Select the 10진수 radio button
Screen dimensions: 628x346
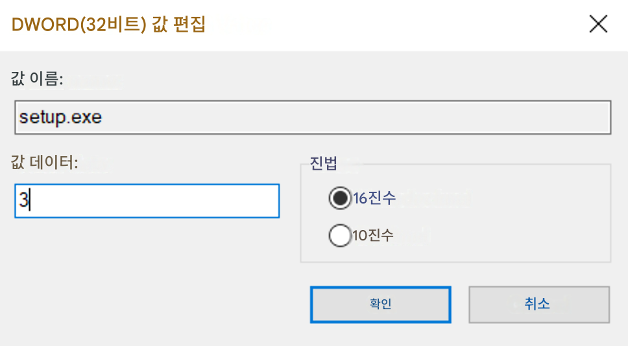[x=340, y=235]
